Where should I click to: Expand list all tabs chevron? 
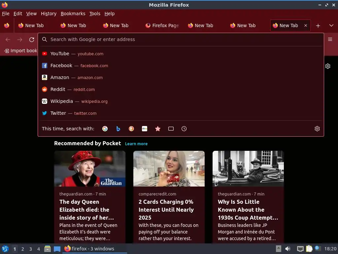point(331,25)
